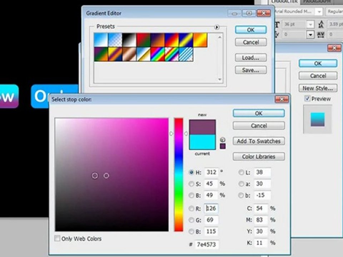Click New Style... in Layer Style dialog

318,88
